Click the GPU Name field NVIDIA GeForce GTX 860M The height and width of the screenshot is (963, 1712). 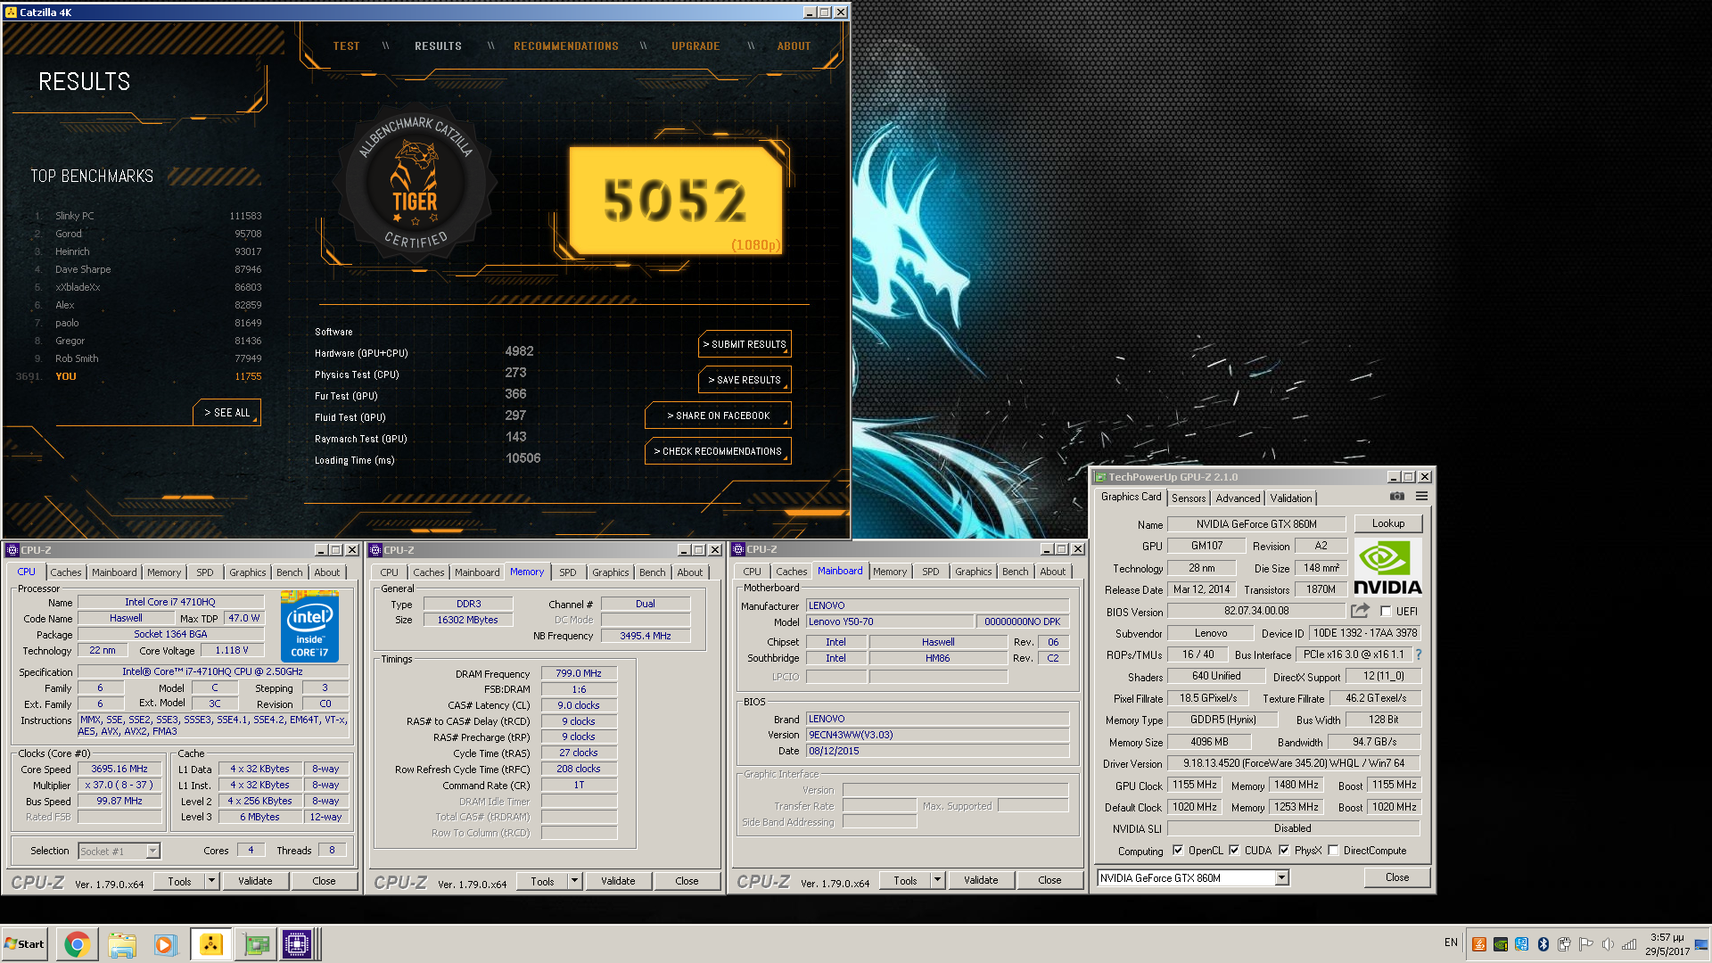pyautogui.click(x=1256, y=524)
